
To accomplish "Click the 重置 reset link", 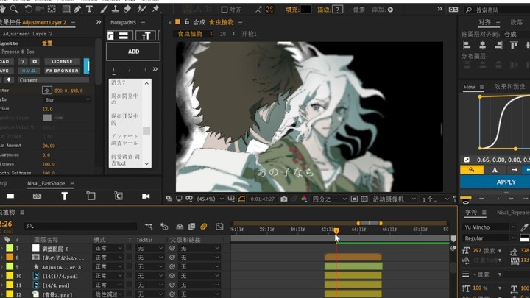I will tap(47, 43).
